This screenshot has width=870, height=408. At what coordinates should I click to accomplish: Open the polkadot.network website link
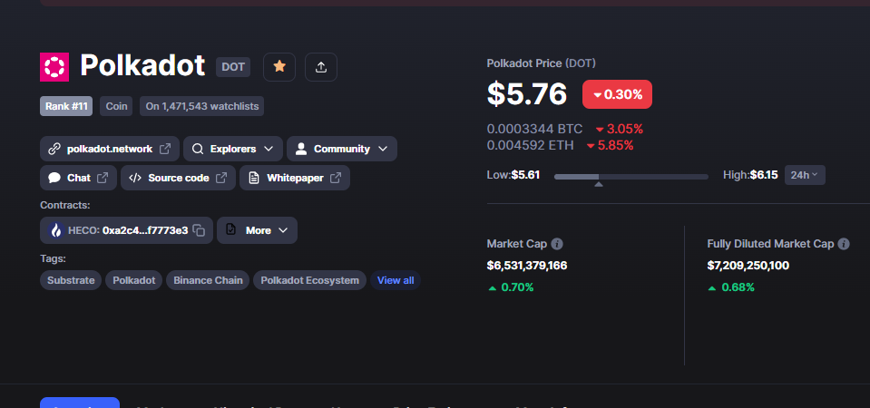(110, 149)
